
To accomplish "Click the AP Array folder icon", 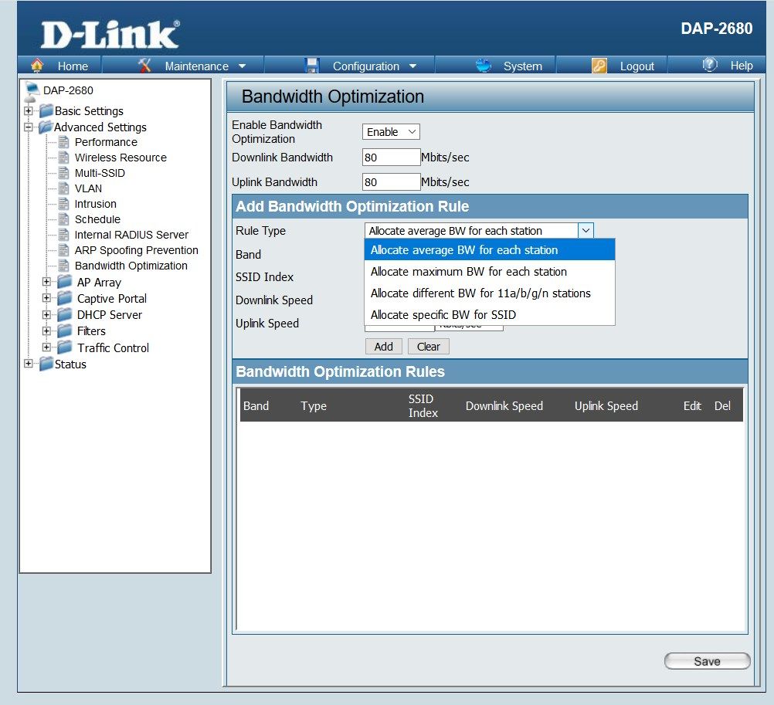I will pos(65,282).
